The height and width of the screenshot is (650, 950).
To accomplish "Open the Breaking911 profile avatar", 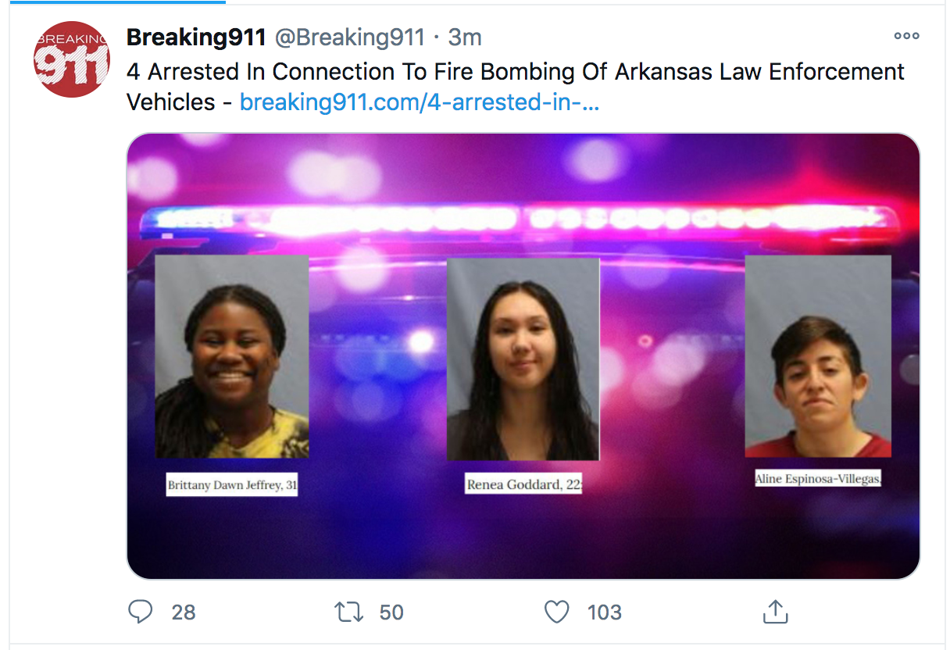I will (72, 60).
